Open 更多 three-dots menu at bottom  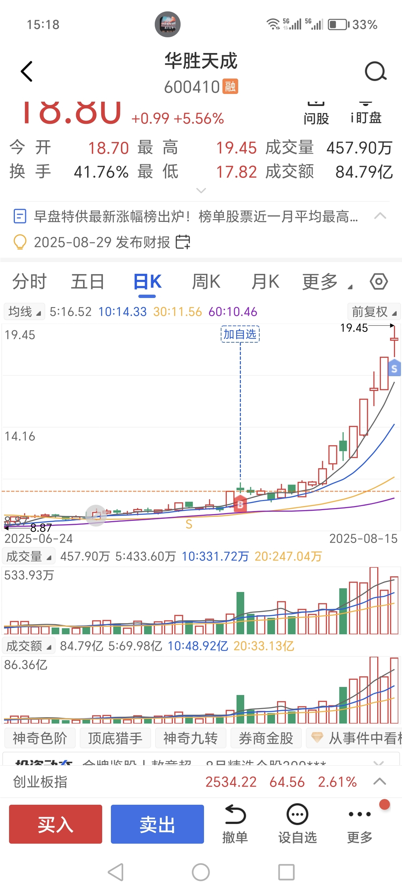360,824
